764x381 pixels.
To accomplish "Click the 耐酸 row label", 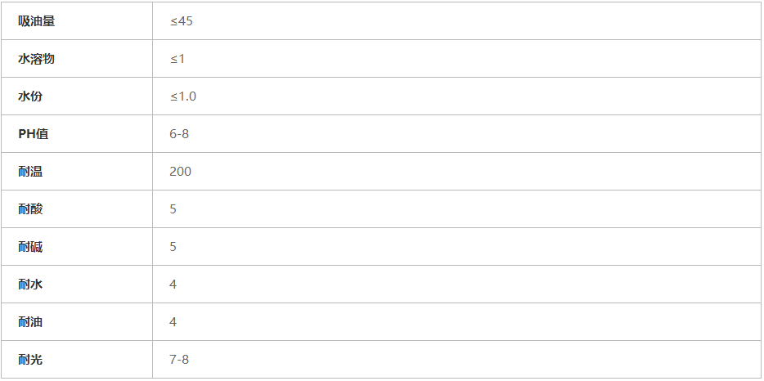I will 30,209.
